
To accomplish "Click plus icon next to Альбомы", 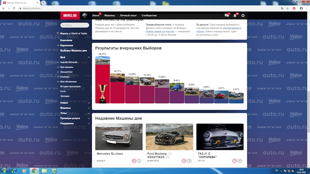I will coord(58,77).
